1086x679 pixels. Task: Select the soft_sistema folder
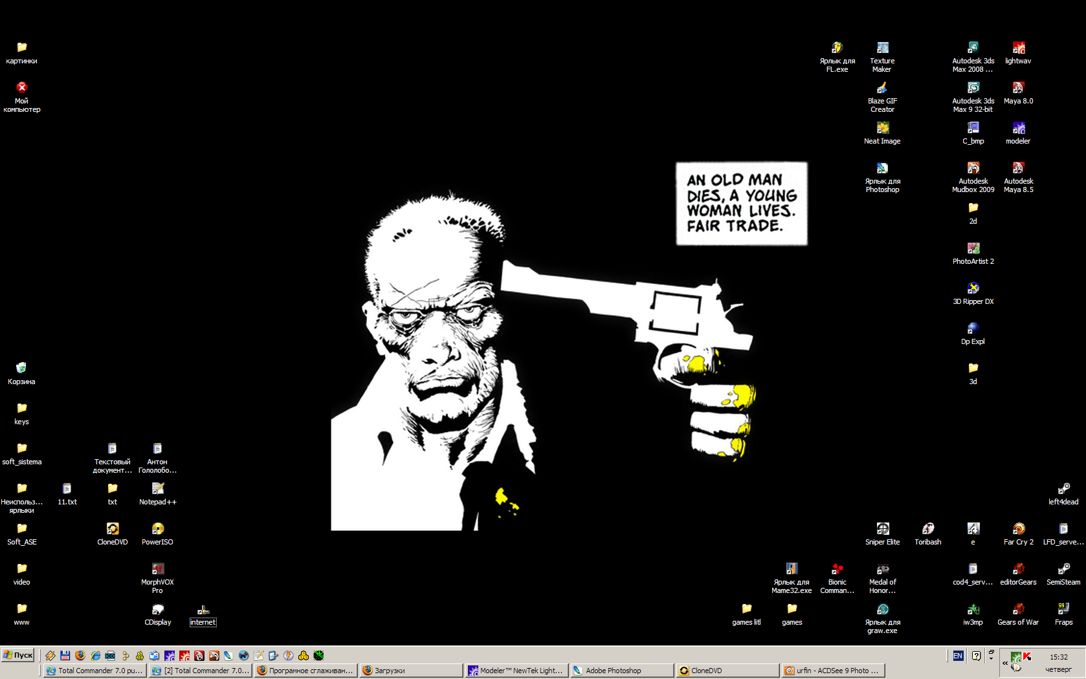[21, 454]
